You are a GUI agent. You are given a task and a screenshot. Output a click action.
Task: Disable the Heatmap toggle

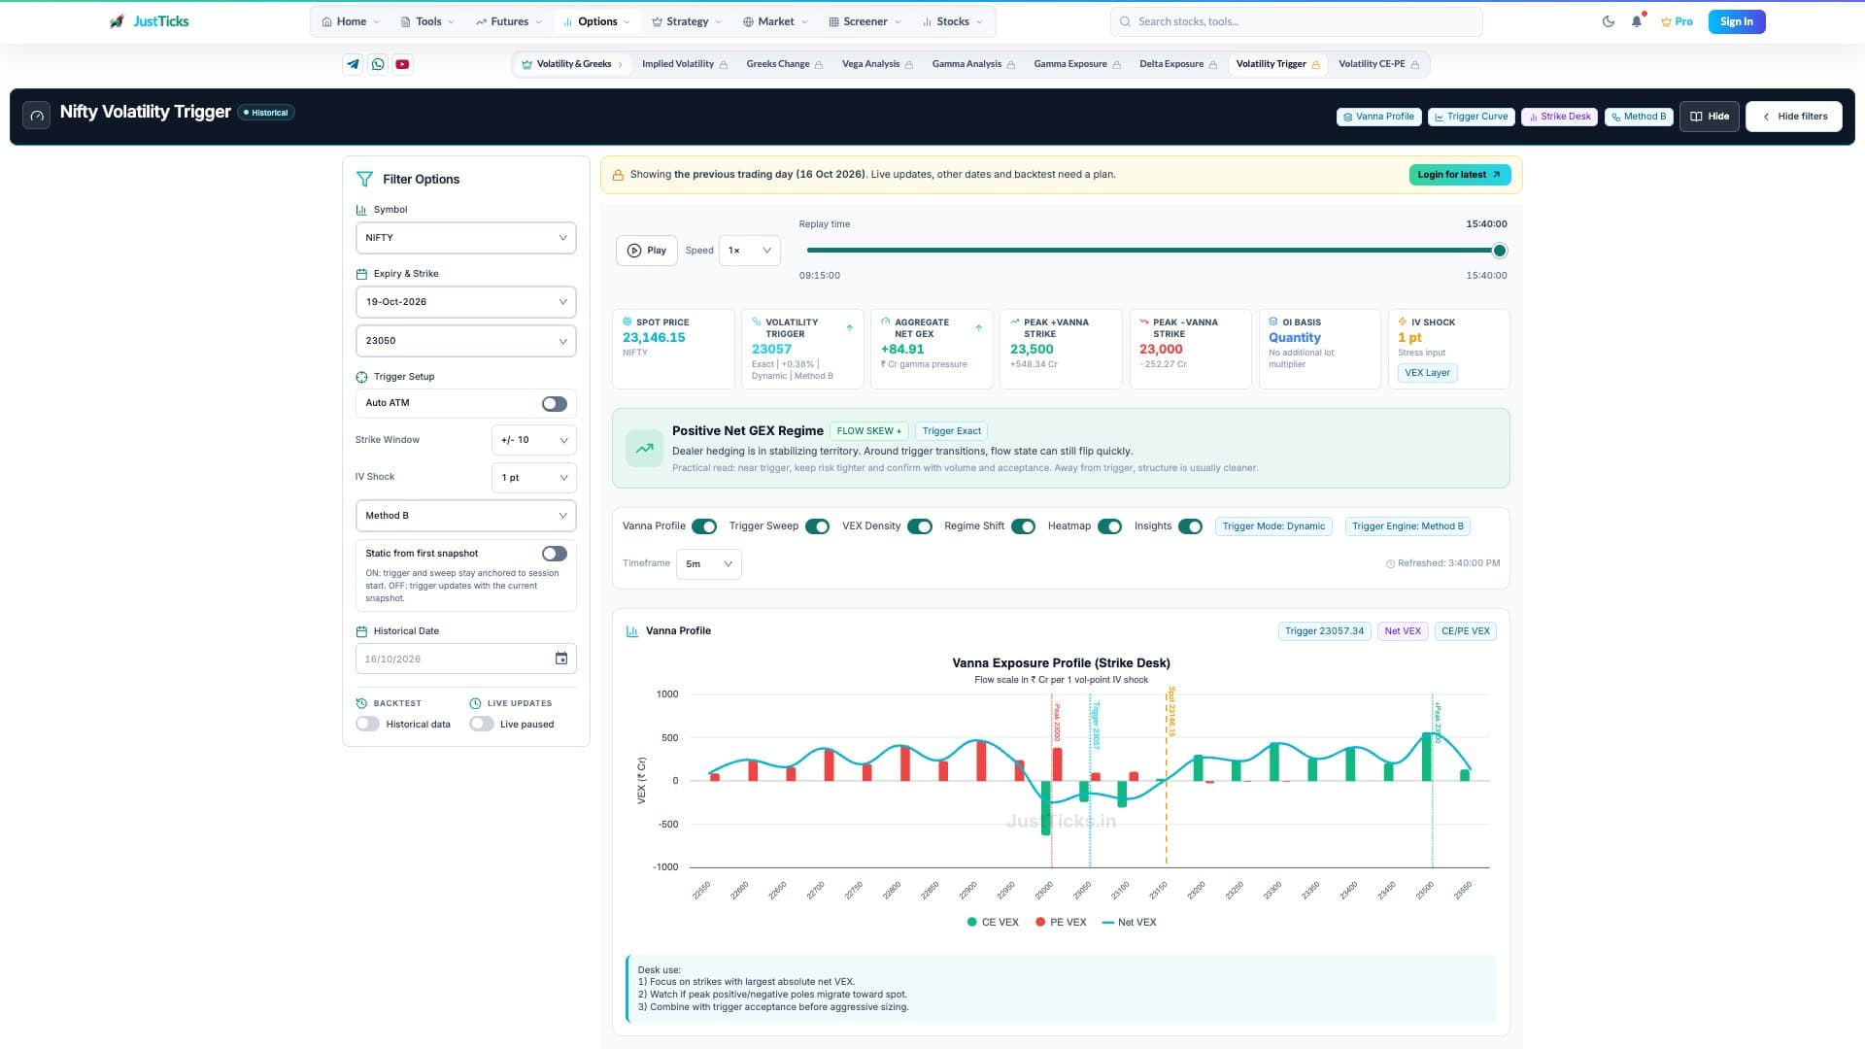1109,526
